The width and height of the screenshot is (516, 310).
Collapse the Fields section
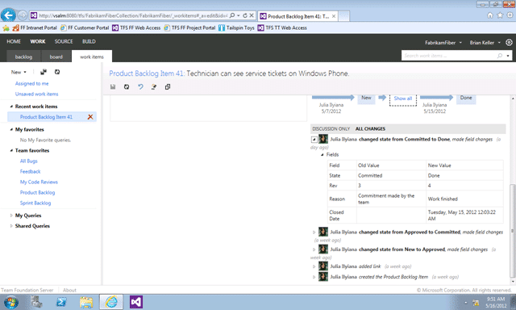click(322, 154)
